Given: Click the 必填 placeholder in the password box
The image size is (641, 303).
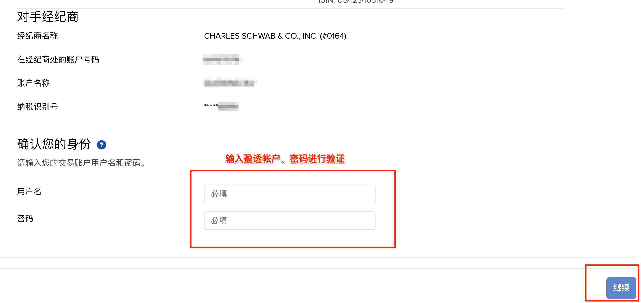Looking at the screenshot, I should 219,220.
